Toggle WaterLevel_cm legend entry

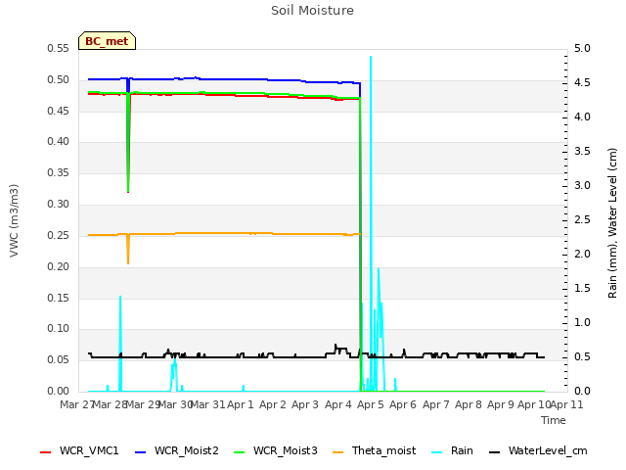pyautogui.click(x=538, y=450)
